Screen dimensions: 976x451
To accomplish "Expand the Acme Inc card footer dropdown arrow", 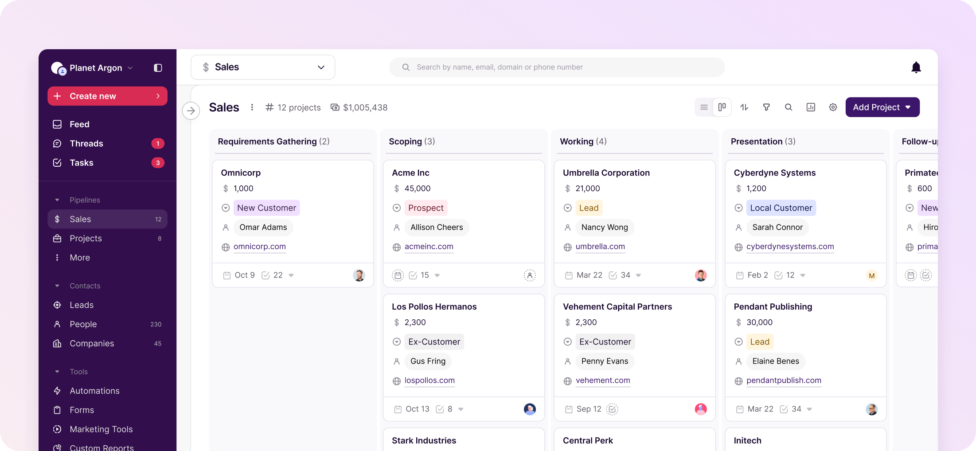I will pos(437,275).
